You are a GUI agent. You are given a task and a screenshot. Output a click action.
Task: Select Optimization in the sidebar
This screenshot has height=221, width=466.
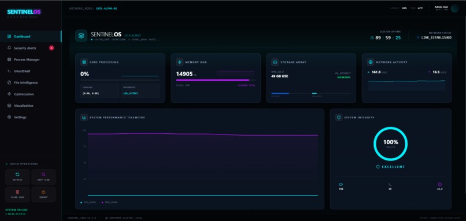tap(31, 94)
